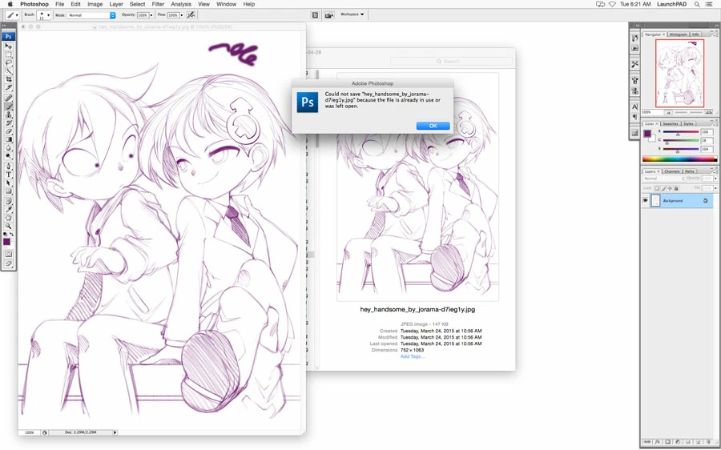Open the Apple menu

pyautogui.click(x=10, y=4)
